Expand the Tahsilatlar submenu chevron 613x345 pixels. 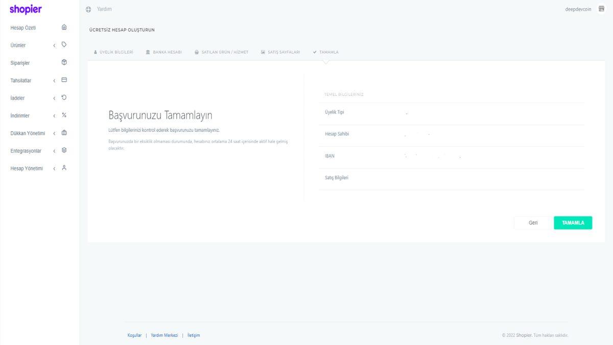[x=54, y=81]
